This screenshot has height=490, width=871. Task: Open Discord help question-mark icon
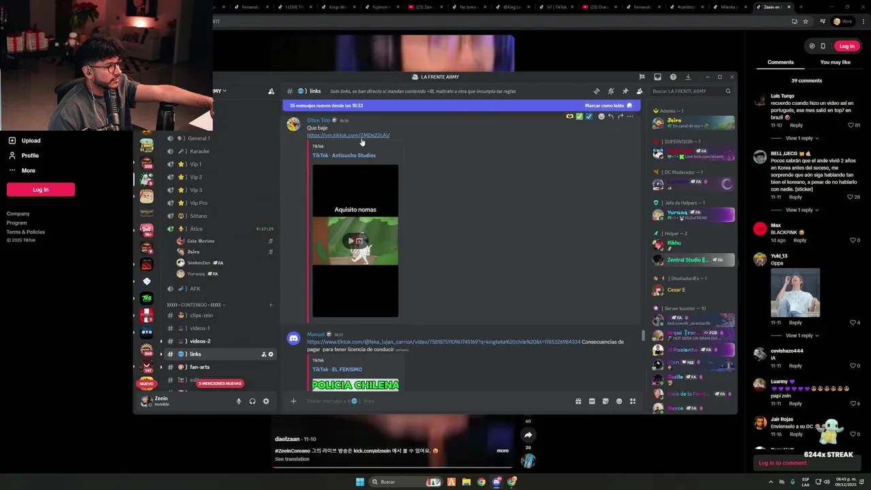673,77
